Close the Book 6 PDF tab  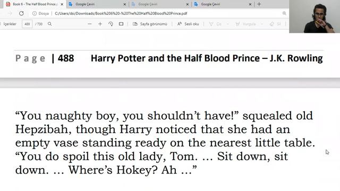[x=62, y=4]
